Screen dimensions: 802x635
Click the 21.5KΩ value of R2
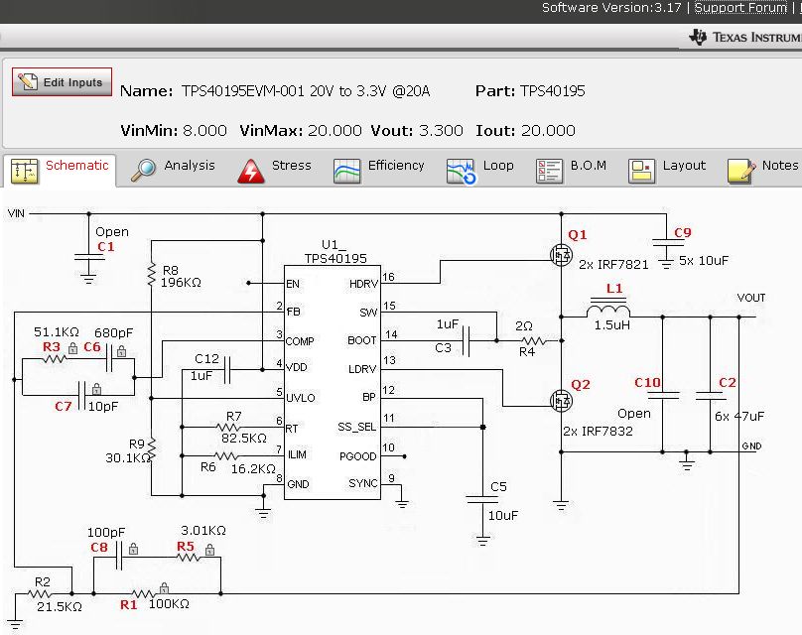coord(60,607)
